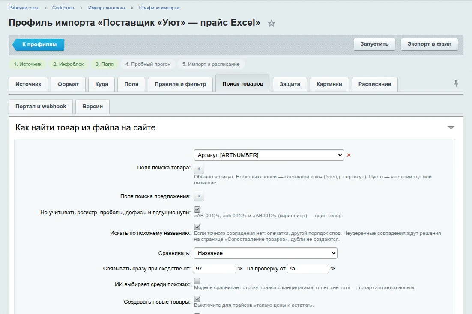The image size is (472, 314).
Task: Go to the Расписание tab
Action: 374,84
